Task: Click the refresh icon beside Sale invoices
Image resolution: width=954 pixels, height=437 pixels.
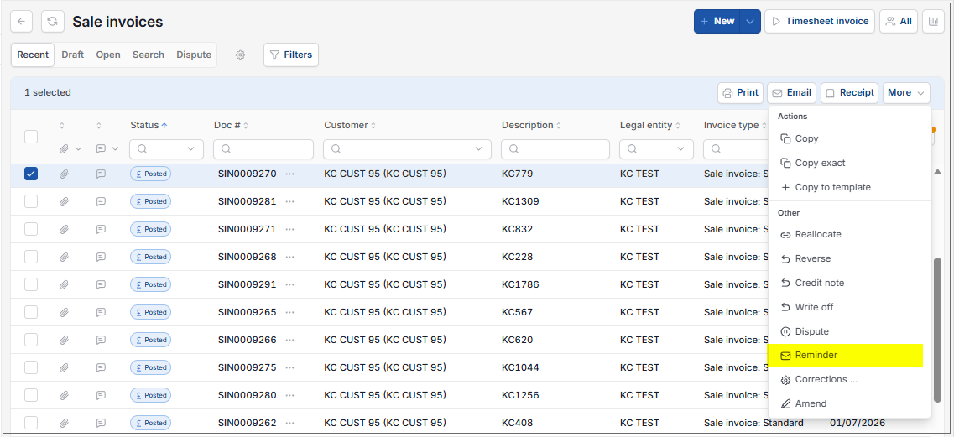Action: click(53, 21)
